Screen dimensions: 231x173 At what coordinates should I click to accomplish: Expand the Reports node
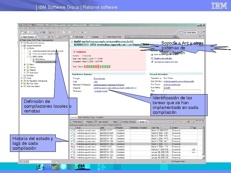(x=25, y=67)
